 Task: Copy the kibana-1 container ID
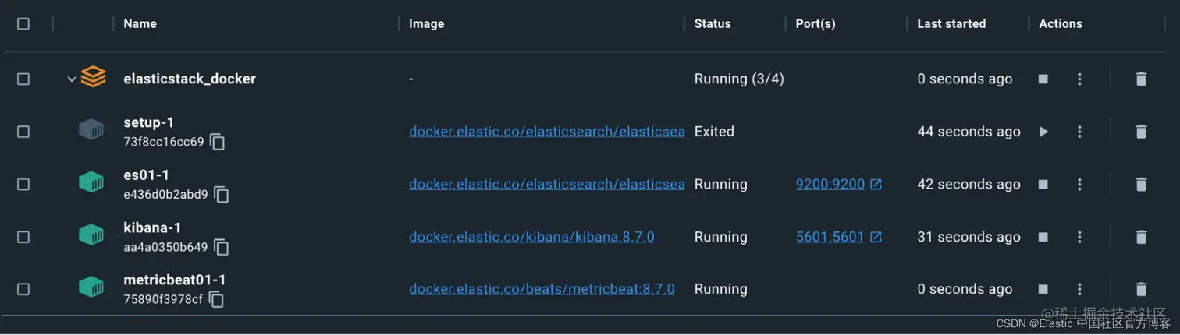click(222, 248)
